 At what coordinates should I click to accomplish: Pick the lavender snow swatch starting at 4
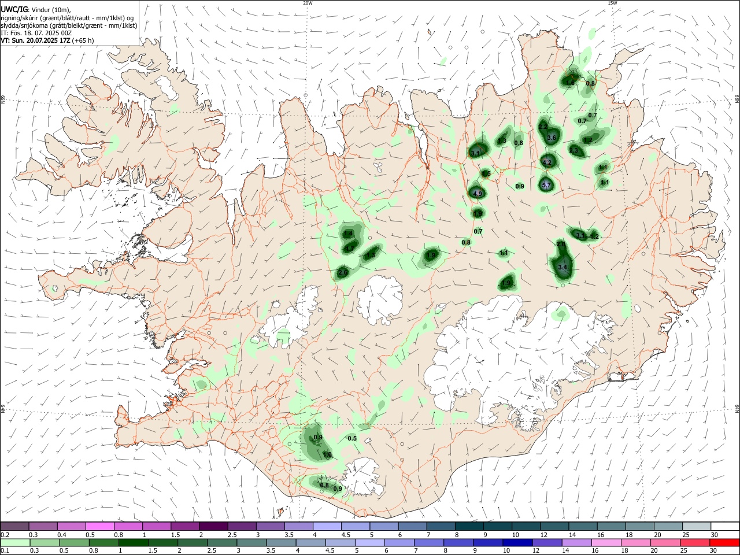[x=327, y=527]
